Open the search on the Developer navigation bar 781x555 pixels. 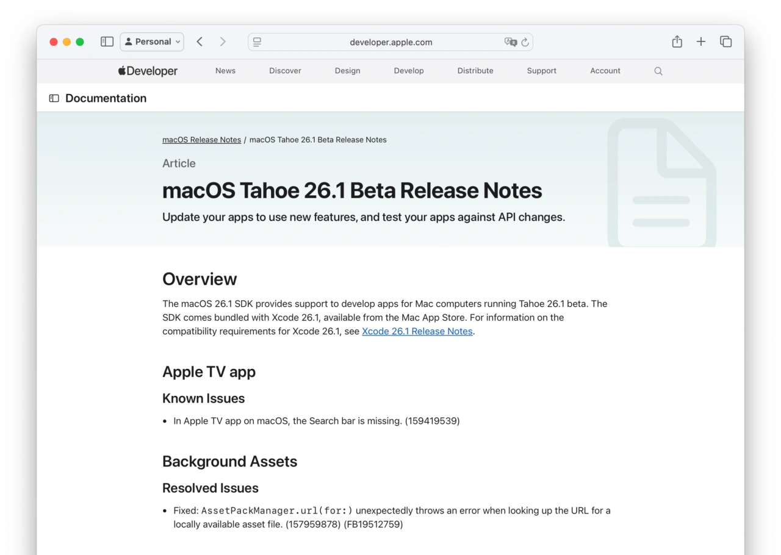(658, 71)
